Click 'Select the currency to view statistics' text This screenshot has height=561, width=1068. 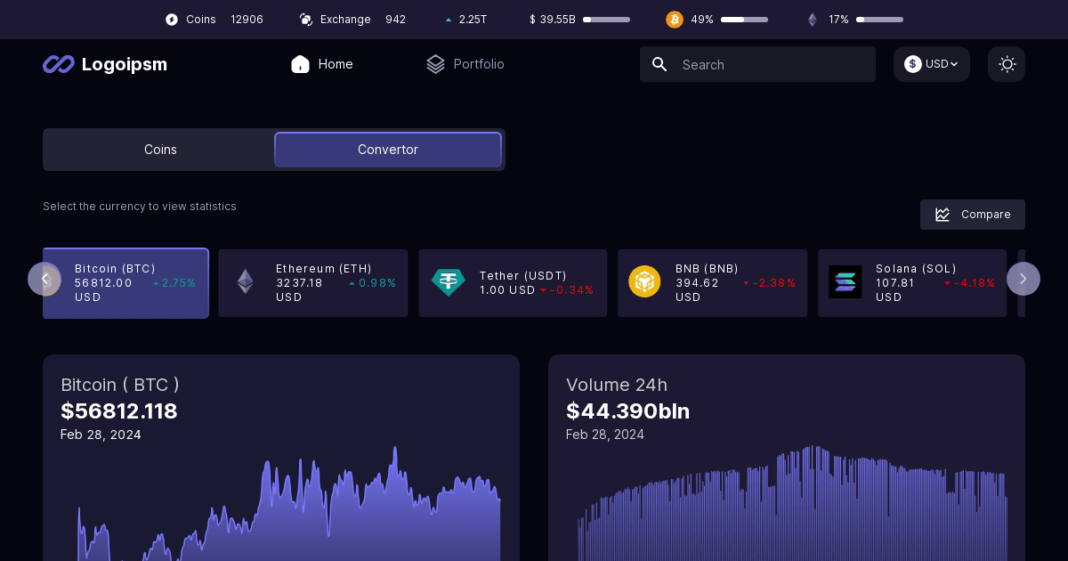pyautogui.click(x=140, y=207)
